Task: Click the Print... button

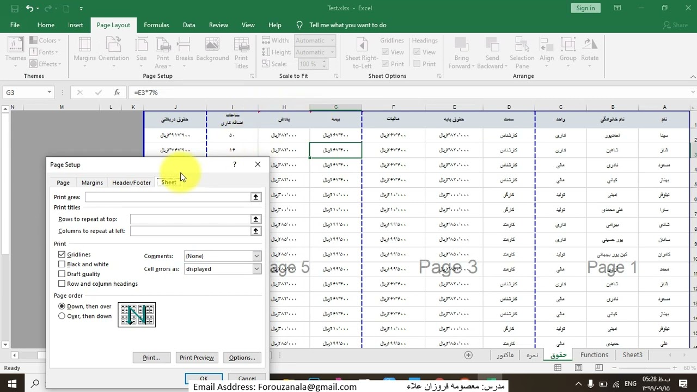Action: coord(151,358)
